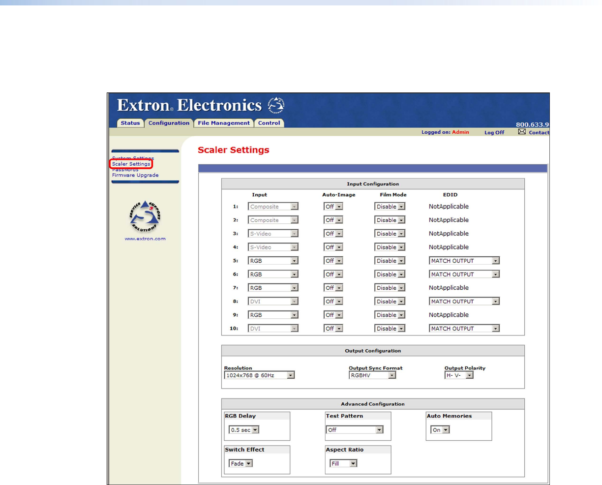Open input 5 Auto-Image dropdown

tap(333, 261)
